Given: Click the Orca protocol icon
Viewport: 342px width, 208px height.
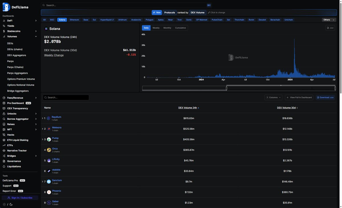Looking at the screenshot, I should click(49, 150).
